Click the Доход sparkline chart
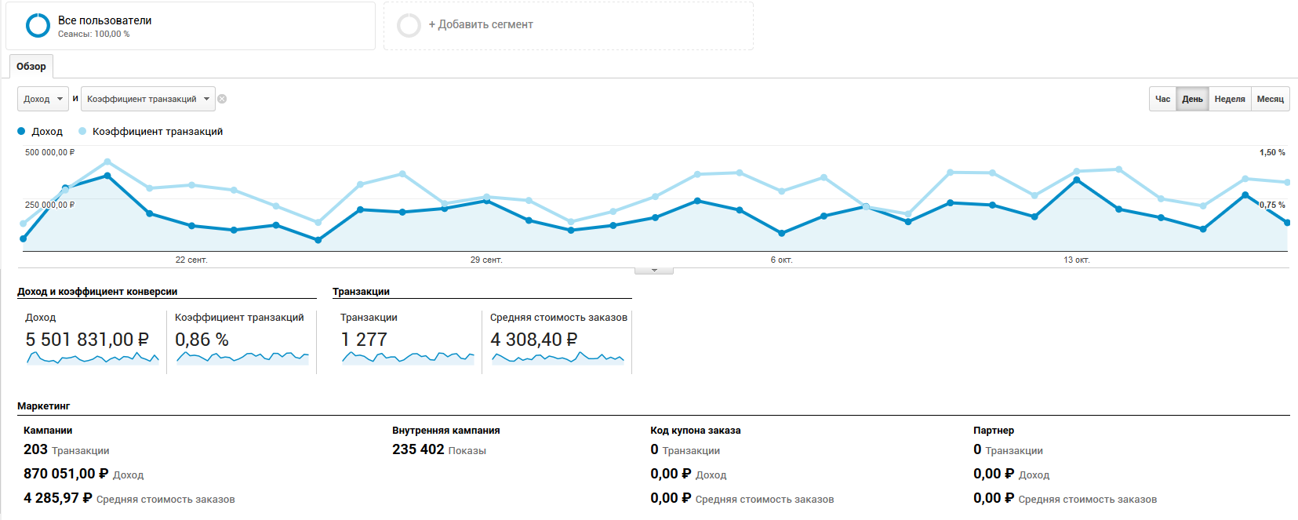This screenshot has height=520, width=1298. point(93,358)
